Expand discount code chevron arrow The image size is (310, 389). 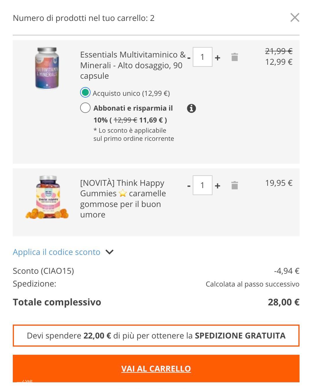point(109,252)
